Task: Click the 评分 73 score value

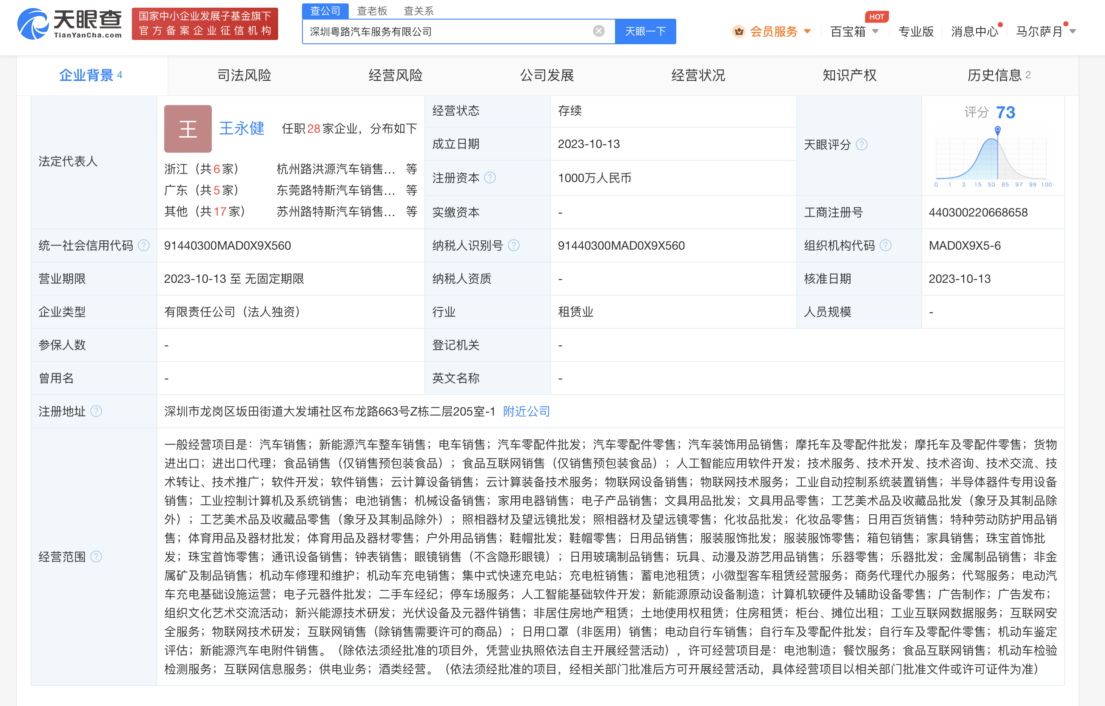Action: 1005,112
